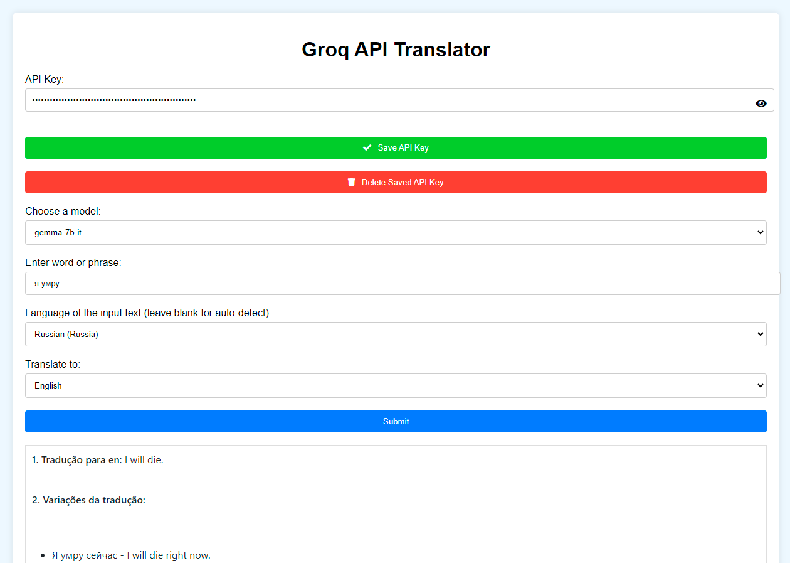Focus the Enter word or phrase field
This screenshot has width=790, height=563.
[x=403, y=283]
